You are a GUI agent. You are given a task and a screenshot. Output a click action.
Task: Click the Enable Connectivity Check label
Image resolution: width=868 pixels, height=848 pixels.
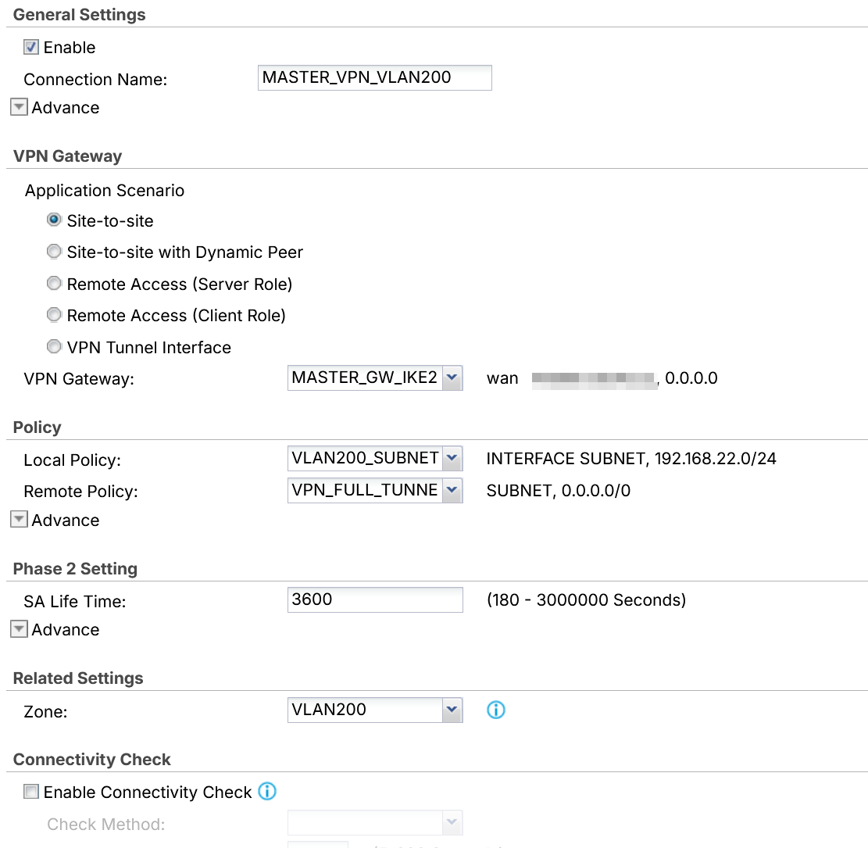(x=147, y=792)
